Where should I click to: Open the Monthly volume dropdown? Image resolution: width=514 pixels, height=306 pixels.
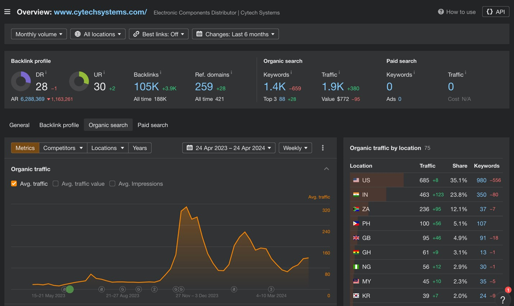pos(39,34)
